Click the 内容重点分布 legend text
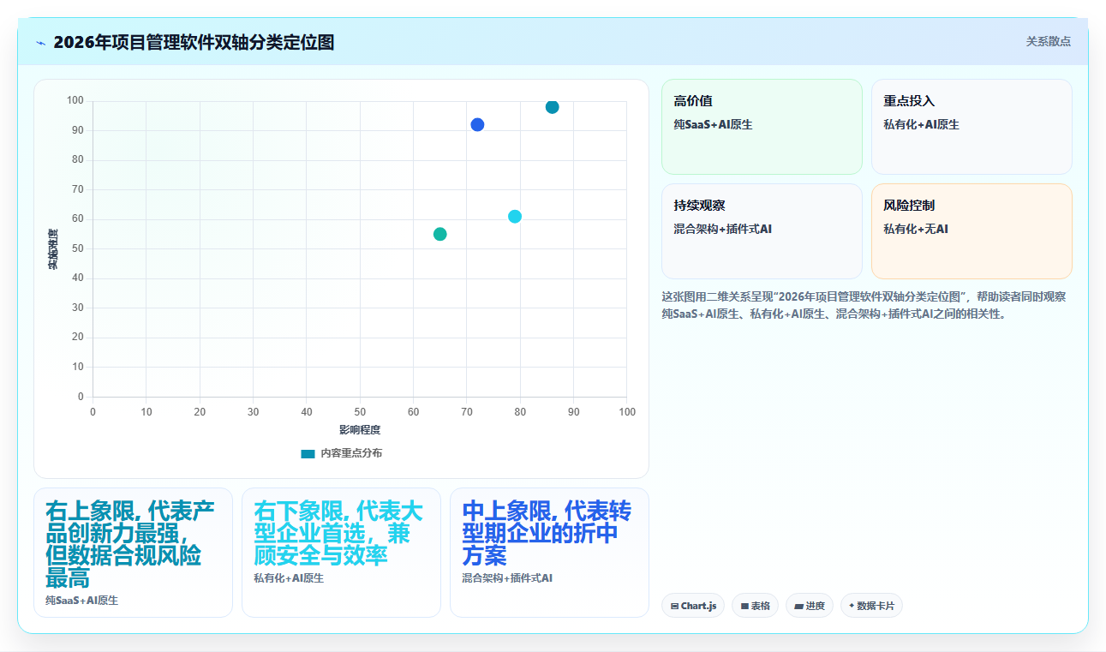Viewport: 1106px width, 652px height. [351, 453]
